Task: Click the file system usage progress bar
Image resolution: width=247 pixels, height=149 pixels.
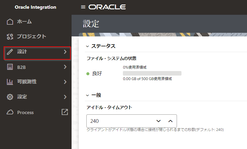Action: click(152, 73)
